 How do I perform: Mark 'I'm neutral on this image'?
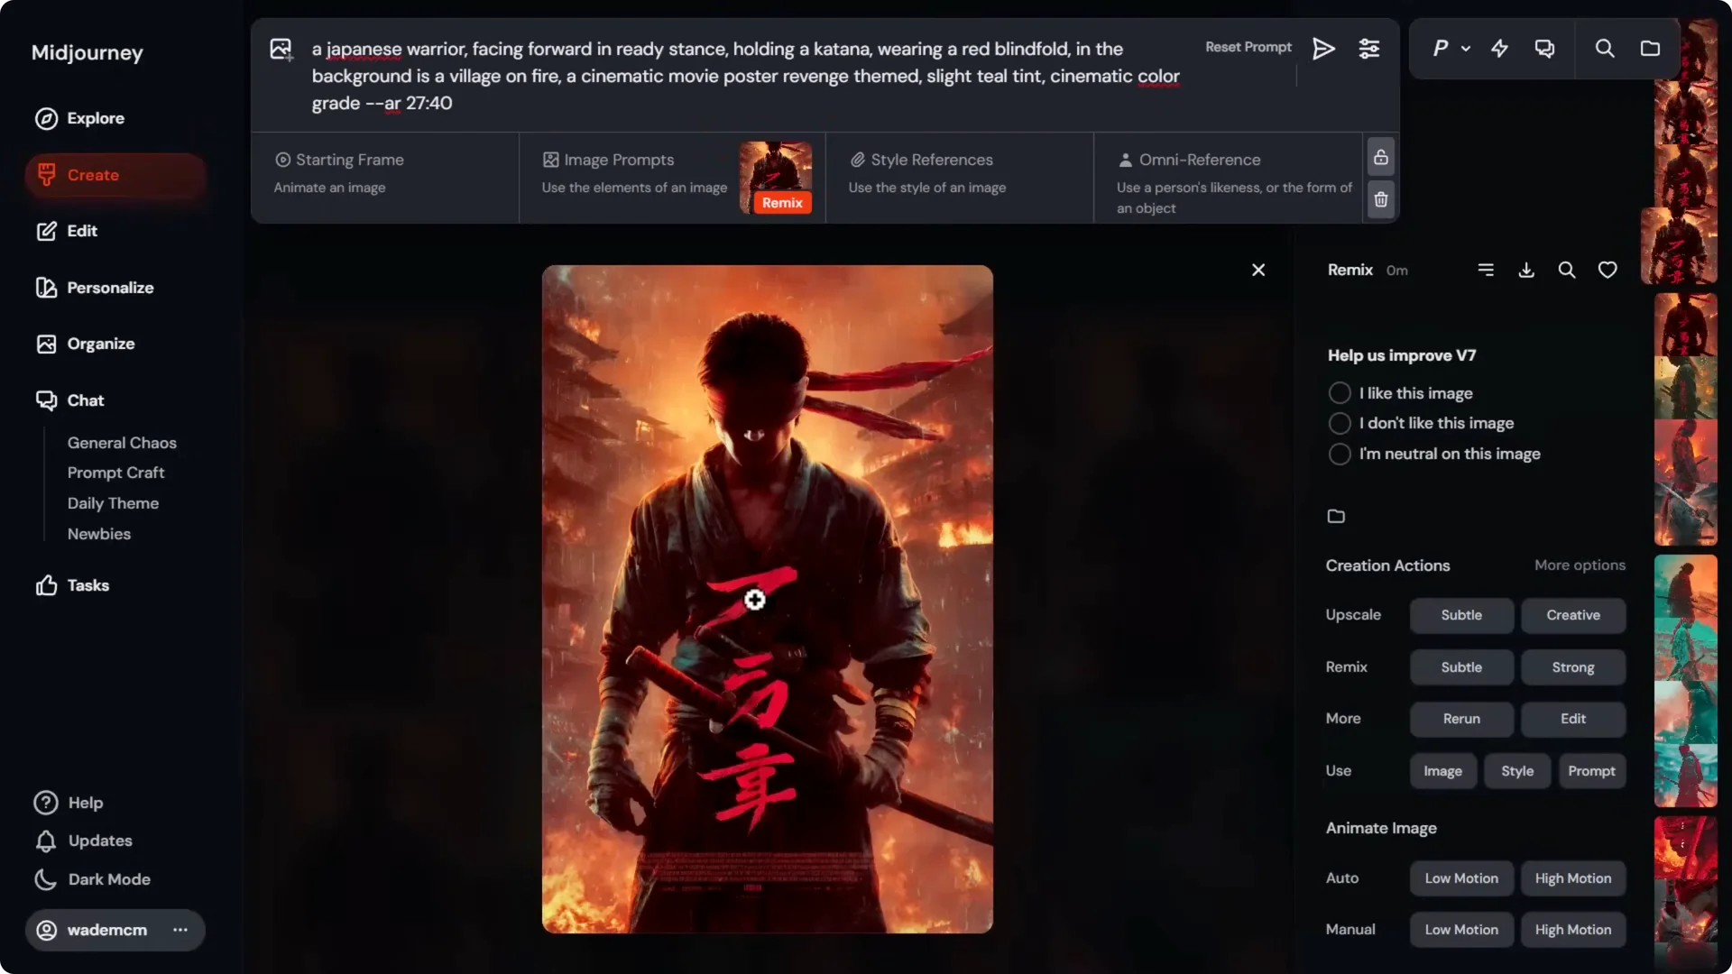(1340, 454)
